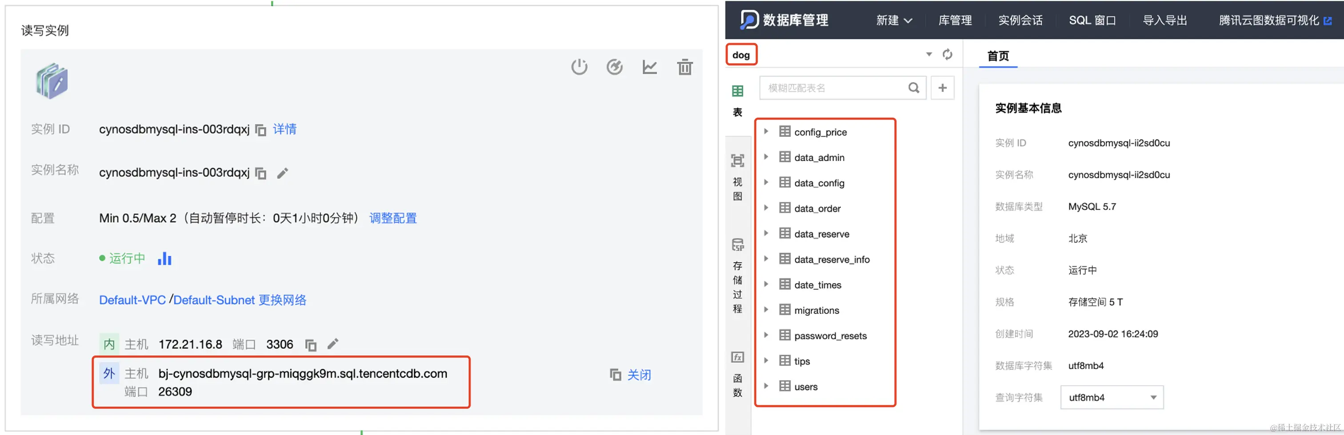Open the 导入导出 menu
The height and width of the screenshot is (435, 1344).
tap(1164, 20)
